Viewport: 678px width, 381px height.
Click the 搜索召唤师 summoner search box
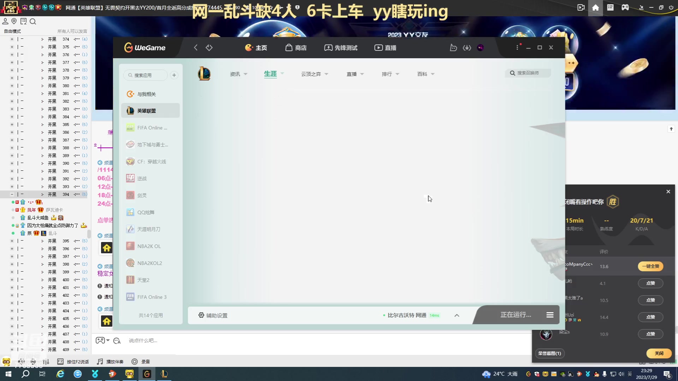[528, 73]
